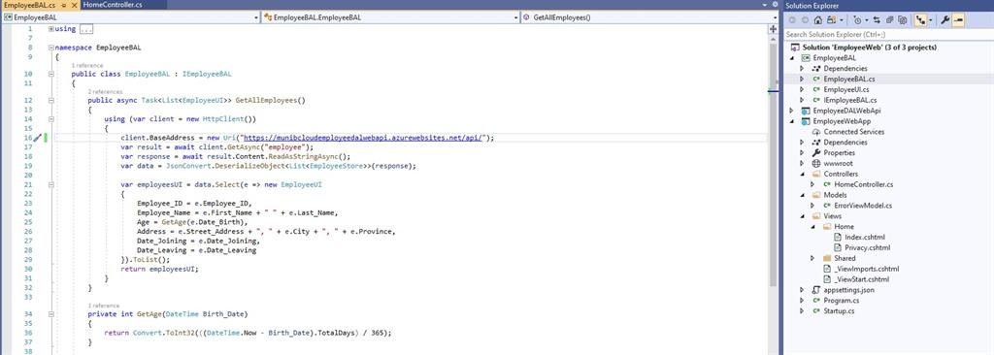Click Back button in Solution Explorer toolbar
This screenshot has height=355, width=994.
click(x=792, y=20)
